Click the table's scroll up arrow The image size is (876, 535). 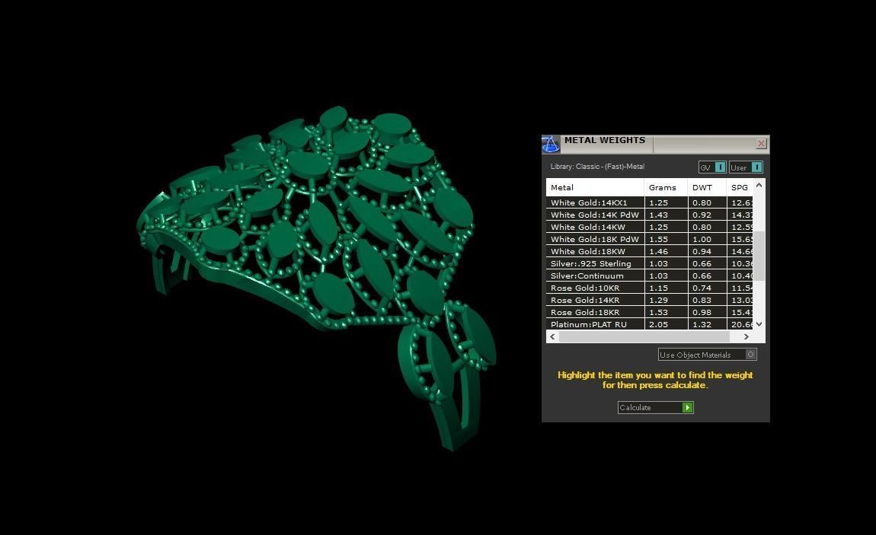(759, 185)
